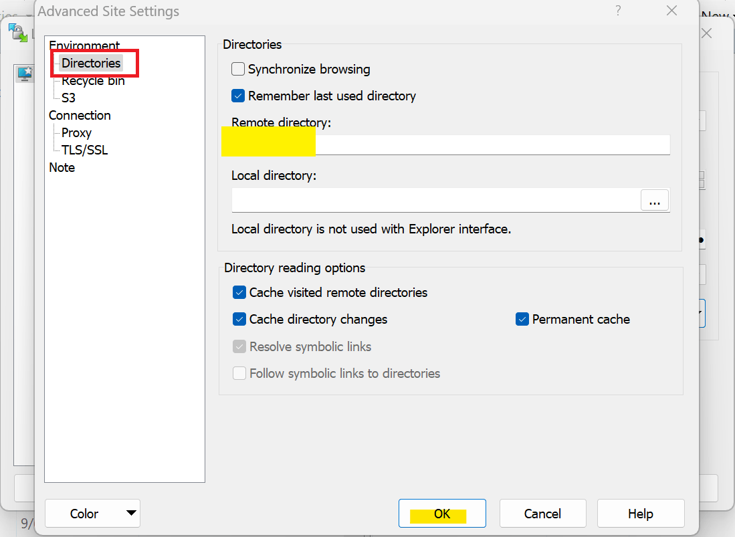Viewport: 735px width, 537px height.
Task: Confirm settings with the OK button
Action: coord(442,514)
